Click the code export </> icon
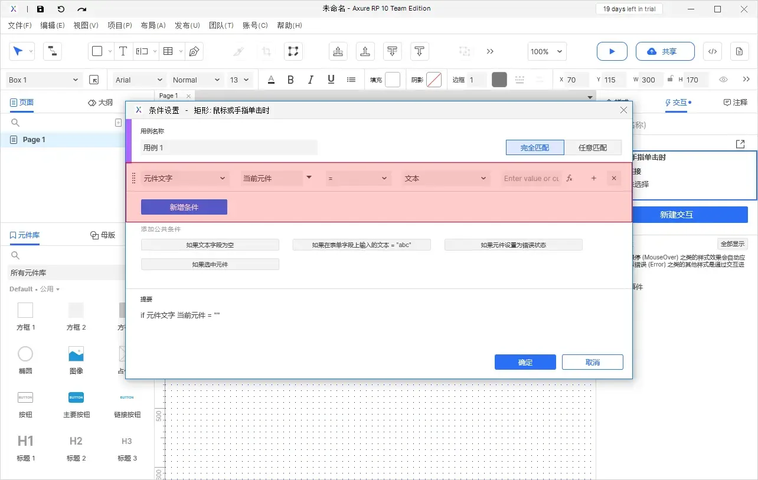Screen dimensions: 758x480 click(712, 51)
